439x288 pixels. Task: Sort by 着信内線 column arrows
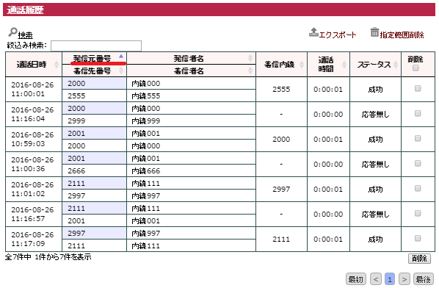tap(302, 65)
